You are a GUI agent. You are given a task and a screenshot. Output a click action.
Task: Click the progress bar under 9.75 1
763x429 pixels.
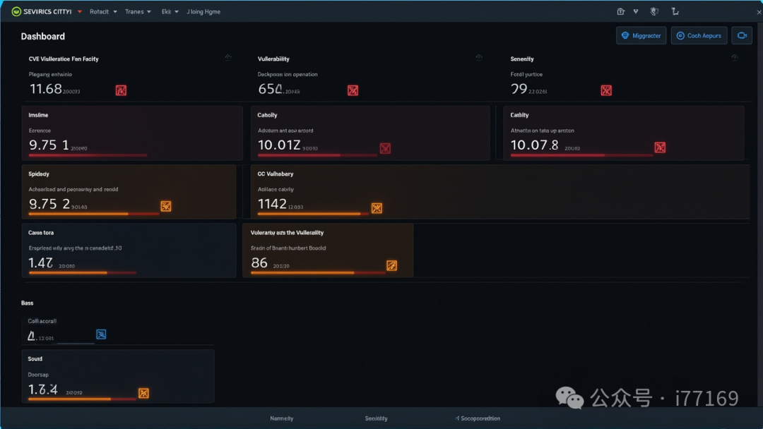click(x=88, y=155)
